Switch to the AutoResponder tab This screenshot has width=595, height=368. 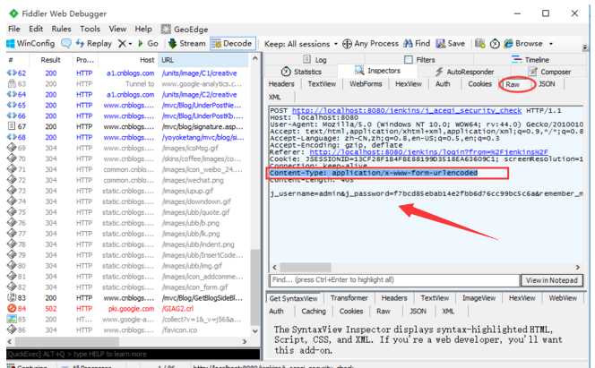[464, 72]
